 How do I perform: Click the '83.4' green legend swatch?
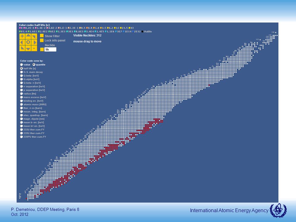(x=20, y=31)
